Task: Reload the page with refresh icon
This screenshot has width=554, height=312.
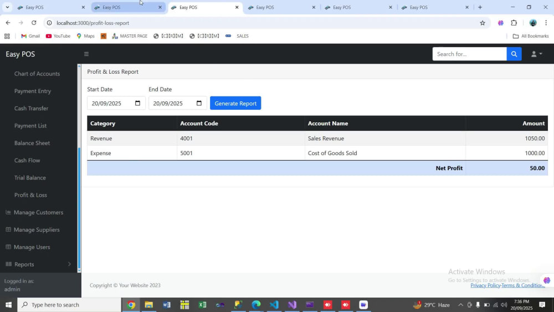Action: coord(34,23)
